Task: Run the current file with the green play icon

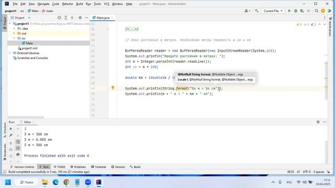Action: 289,10
